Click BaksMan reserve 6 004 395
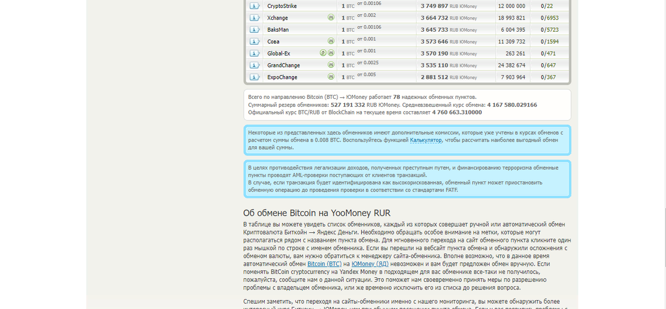666x309 pixels. pyautogui.click(x=513, y=30)
